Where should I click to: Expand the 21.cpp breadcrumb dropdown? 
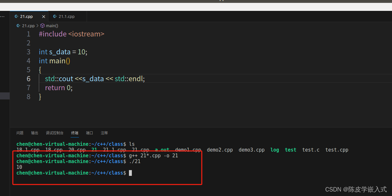(x=28, y=26)
